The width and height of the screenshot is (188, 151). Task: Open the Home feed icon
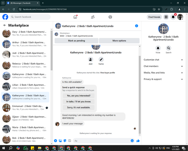click(75, 17)
